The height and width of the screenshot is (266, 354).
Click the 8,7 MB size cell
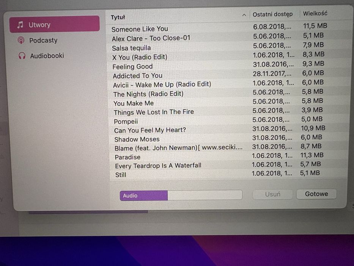point(311,146)
